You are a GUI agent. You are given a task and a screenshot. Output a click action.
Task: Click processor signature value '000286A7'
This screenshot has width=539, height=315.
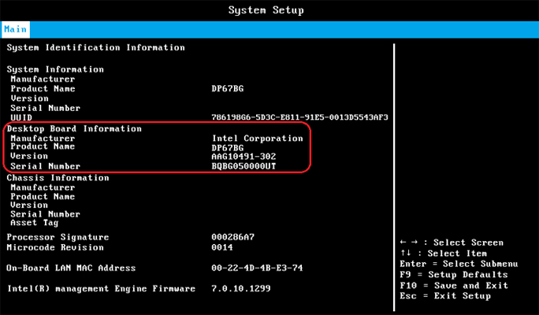233,237
